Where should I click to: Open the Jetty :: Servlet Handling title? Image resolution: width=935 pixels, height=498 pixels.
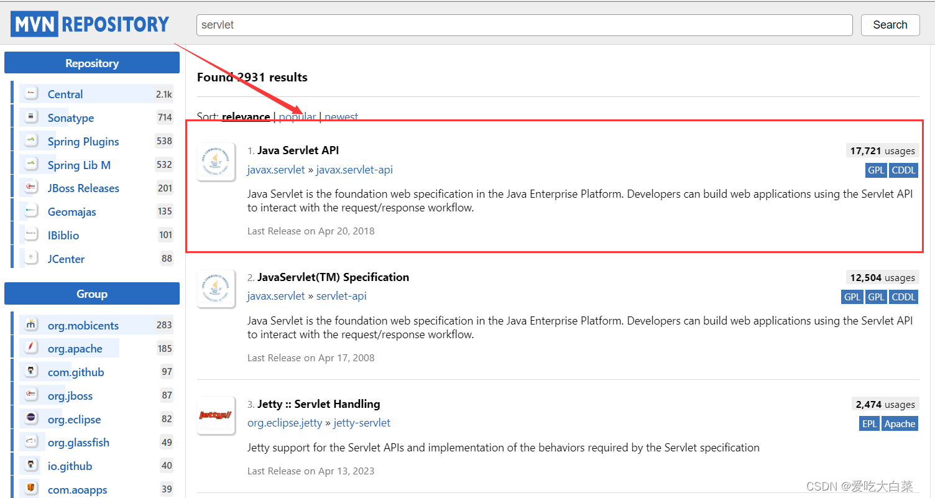coord(318,403)
